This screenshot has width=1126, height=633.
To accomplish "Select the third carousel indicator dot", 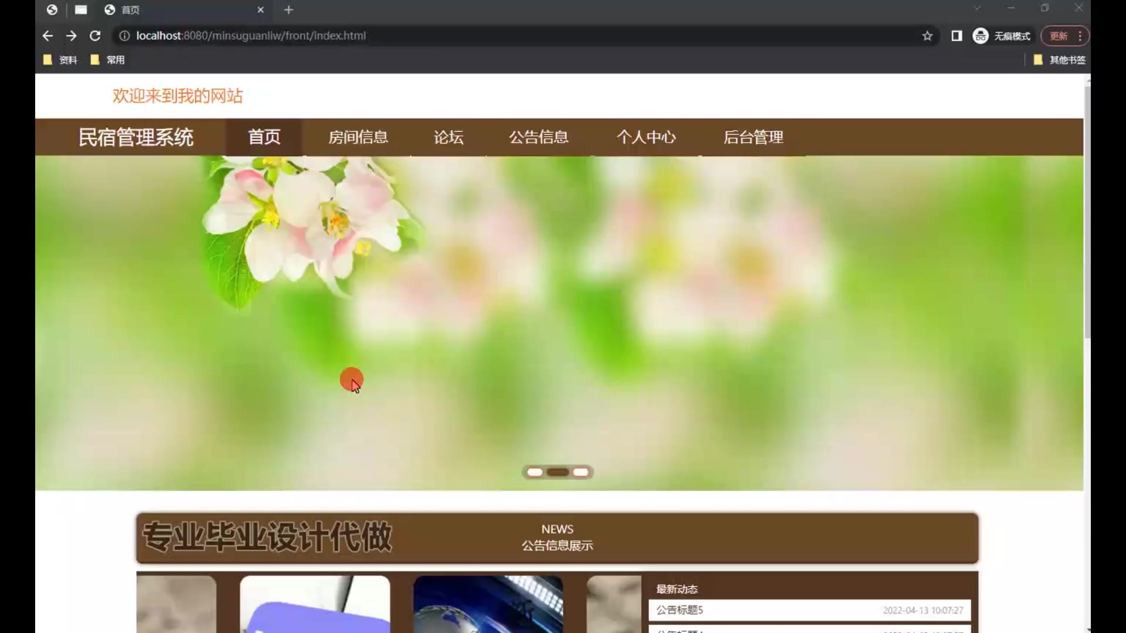I will [581, 472].
